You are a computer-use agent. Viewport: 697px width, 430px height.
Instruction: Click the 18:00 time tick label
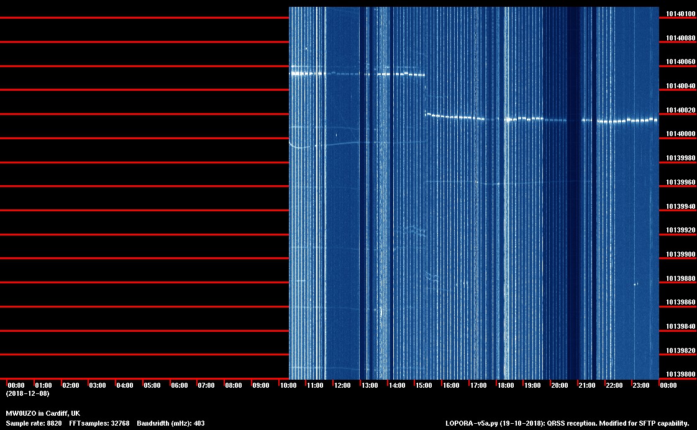click(x=505, y=386)
